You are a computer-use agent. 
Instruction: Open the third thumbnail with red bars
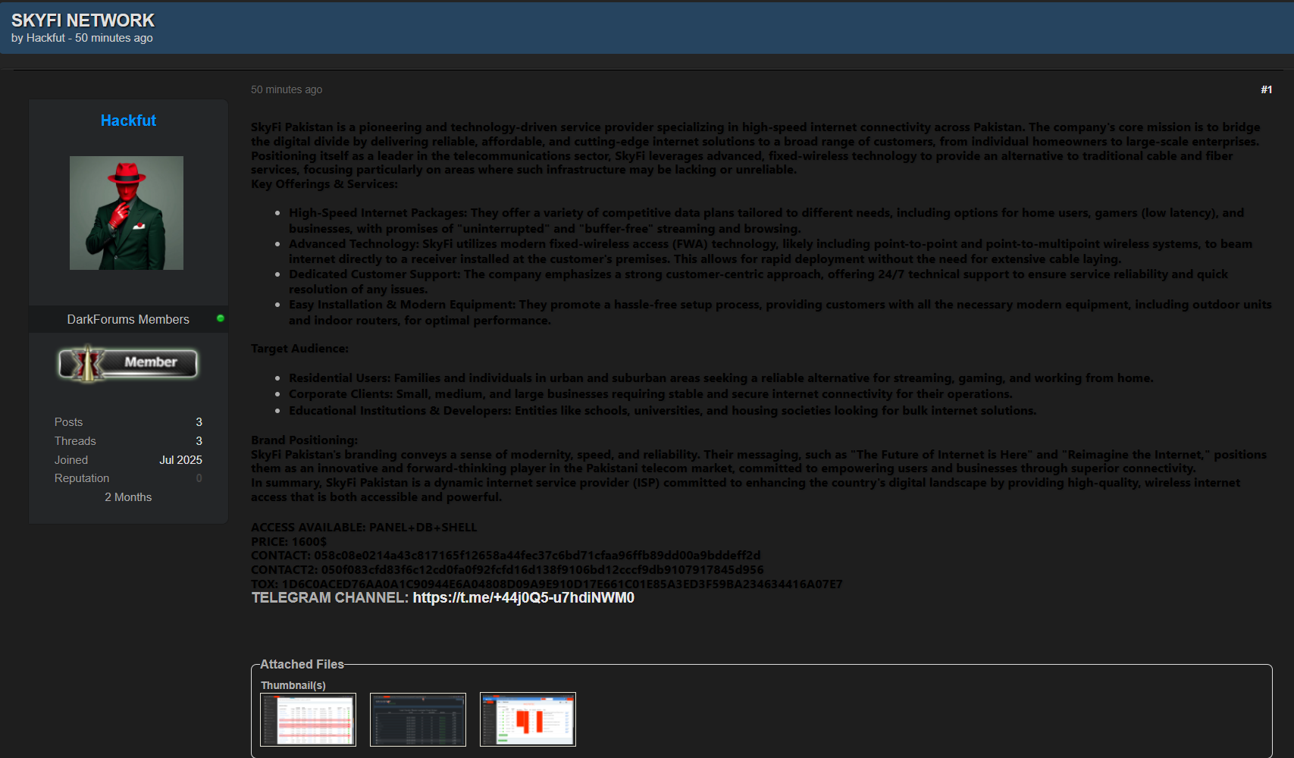point(528,719)
